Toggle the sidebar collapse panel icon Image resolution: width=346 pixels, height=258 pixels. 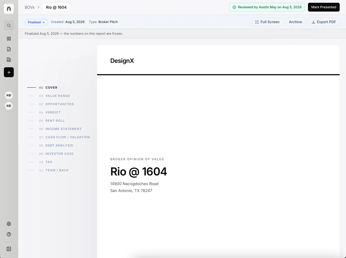pyautogui.click(x=9, y=249)
